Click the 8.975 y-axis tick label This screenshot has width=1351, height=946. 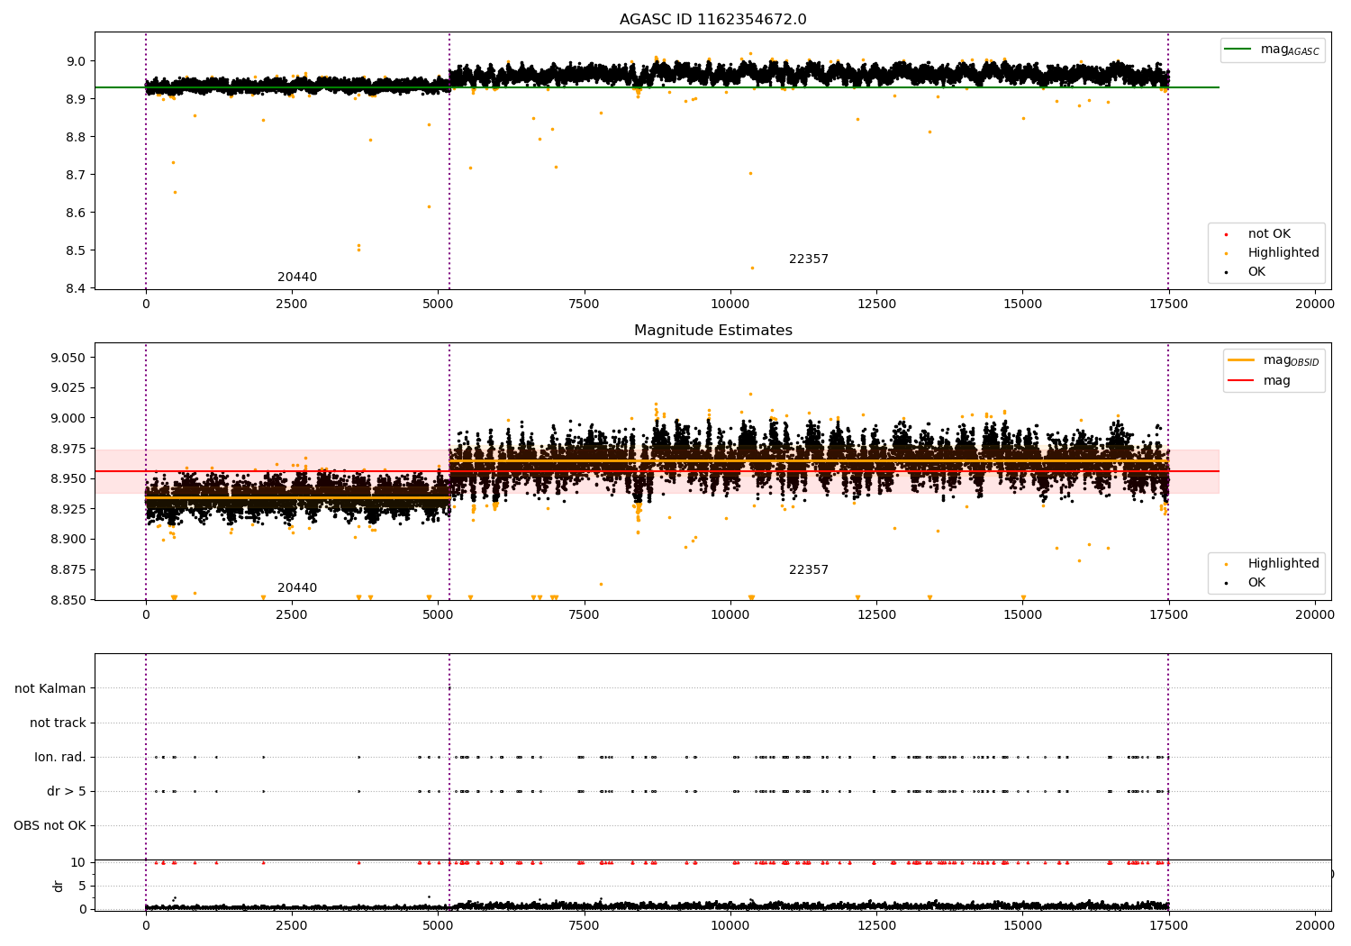(x=68, y=449)
